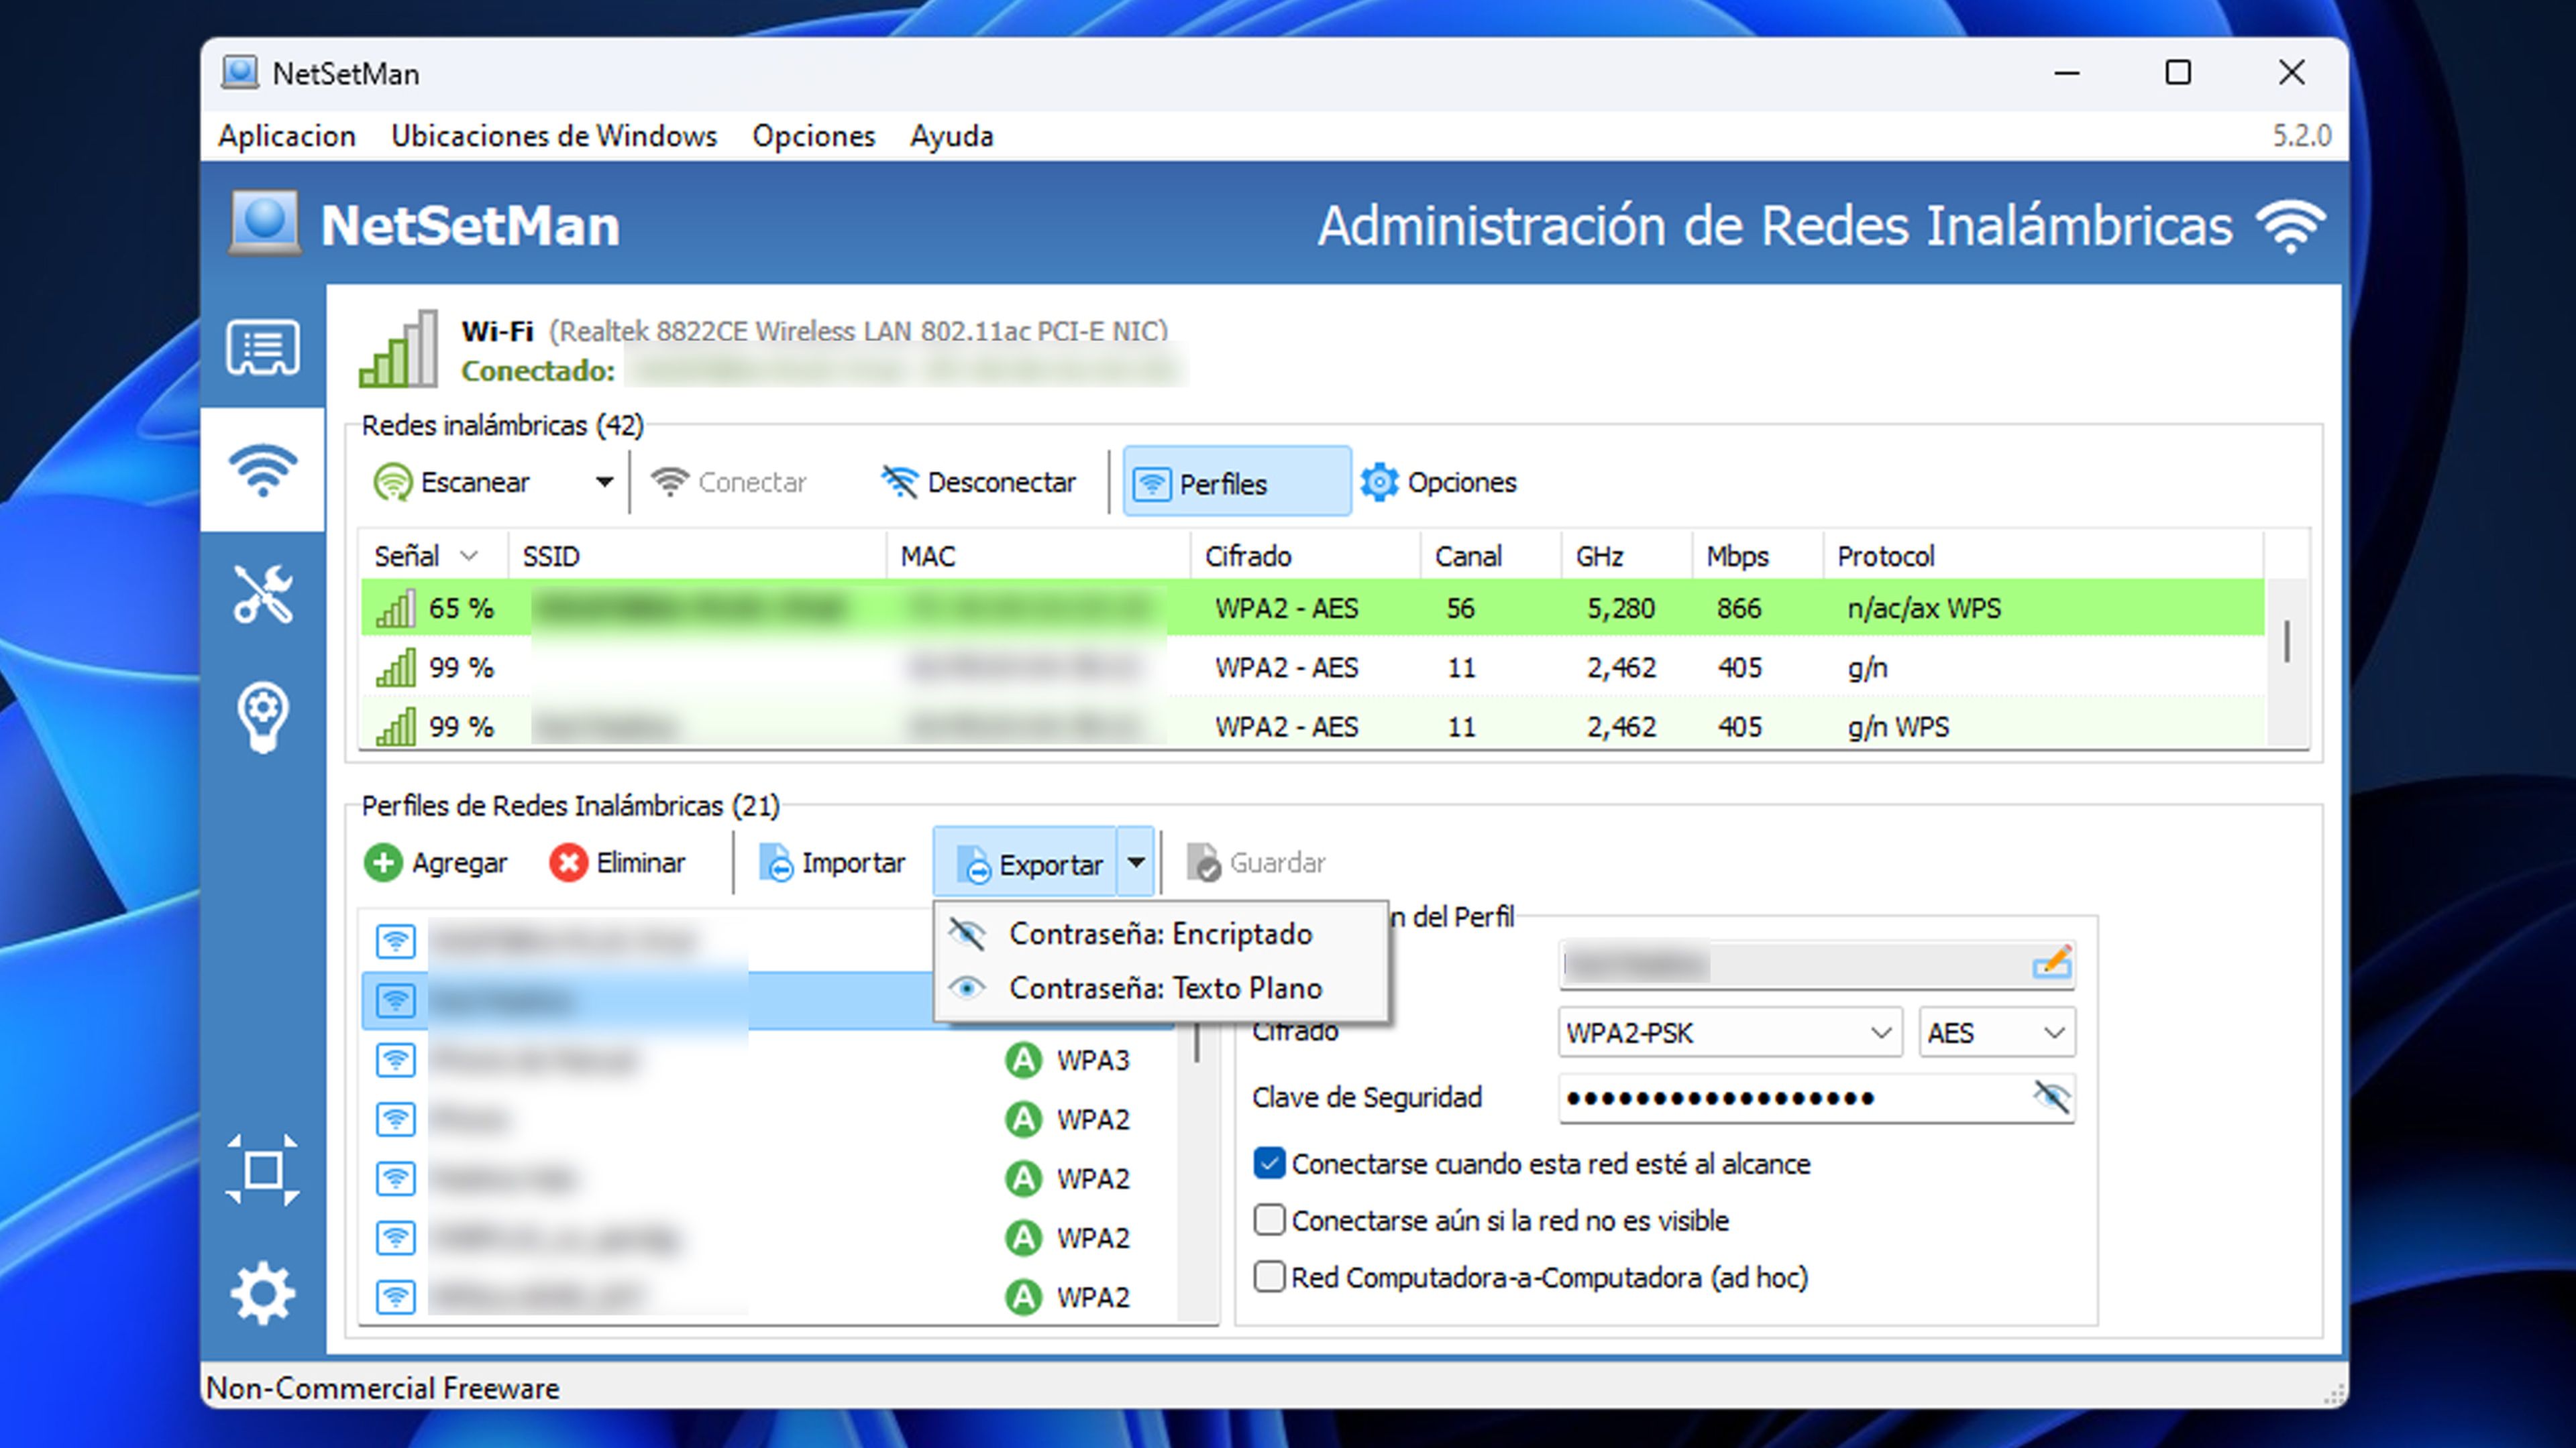The height and width of the screenshot is (1448, 2576).
Task: Minimize the NetSetMan window
Action: (2067, 73)
